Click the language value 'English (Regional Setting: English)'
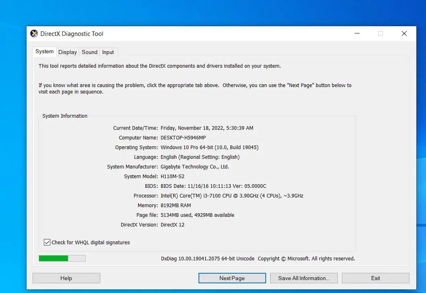 pyautogui.click(x=200, y=157)
